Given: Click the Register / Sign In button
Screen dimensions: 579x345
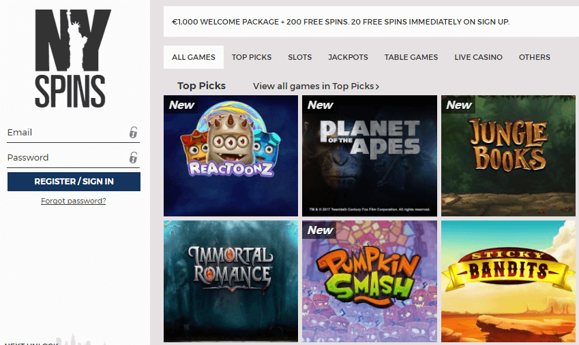Looking at the screenshot, I should [74, 181].
